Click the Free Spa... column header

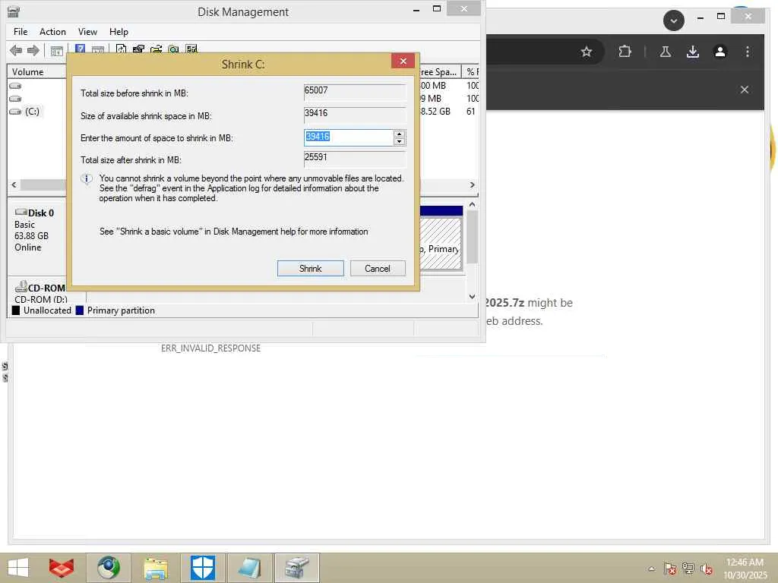(440, 72)
